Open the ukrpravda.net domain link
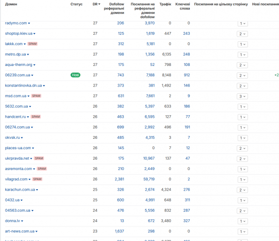This screenshot has width=279, height=241. pyautogui.click(x=17, y=159)
